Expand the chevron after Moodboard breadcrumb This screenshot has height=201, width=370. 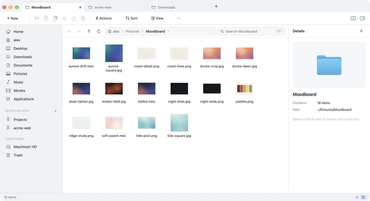[x=168, y=31]
